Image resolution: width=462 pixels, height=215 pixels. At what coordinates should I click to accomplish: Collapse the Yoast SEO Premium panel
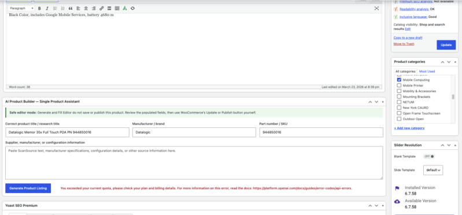[383, 205]
